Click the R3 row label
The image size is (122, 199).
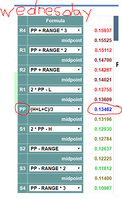[22, 50]
